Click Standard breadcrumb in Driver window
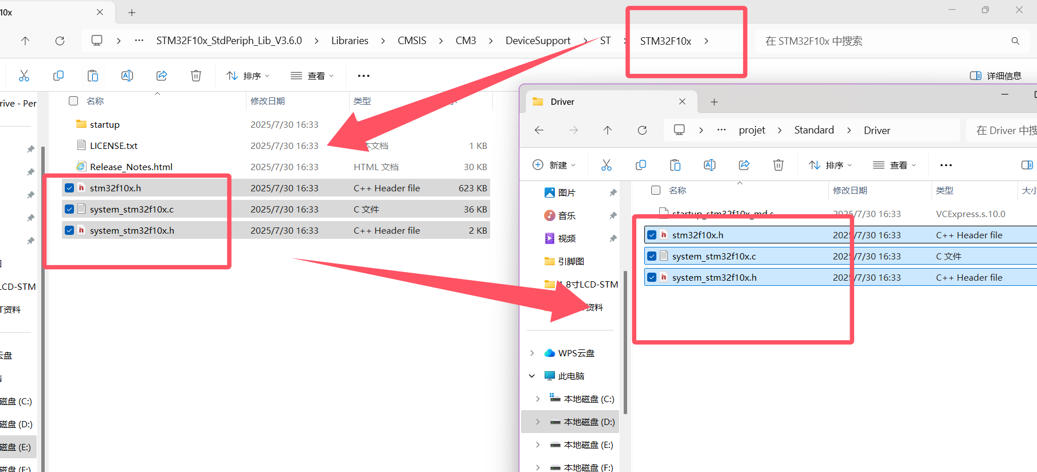The width and height of the screenshot is (1037, 472). 814,130
